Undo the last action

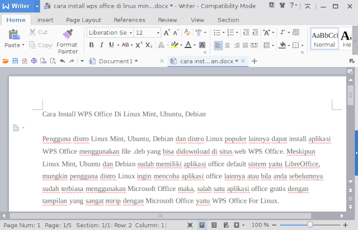tap(62, 61)
